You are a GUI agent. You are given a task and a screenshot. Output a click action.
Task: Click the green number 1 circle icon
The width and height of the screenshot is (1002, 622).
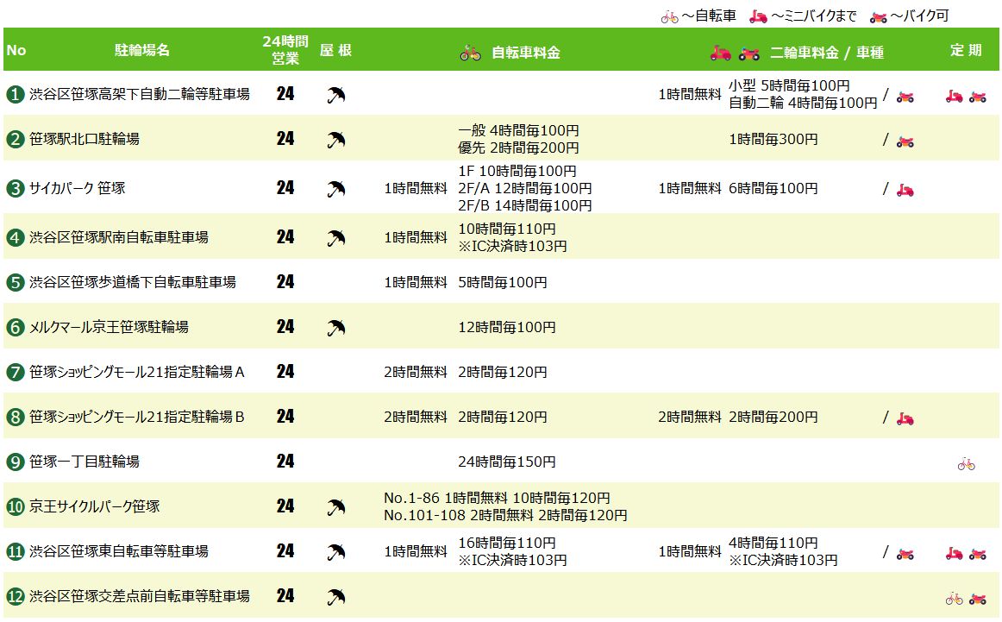[x=16, y=95]
